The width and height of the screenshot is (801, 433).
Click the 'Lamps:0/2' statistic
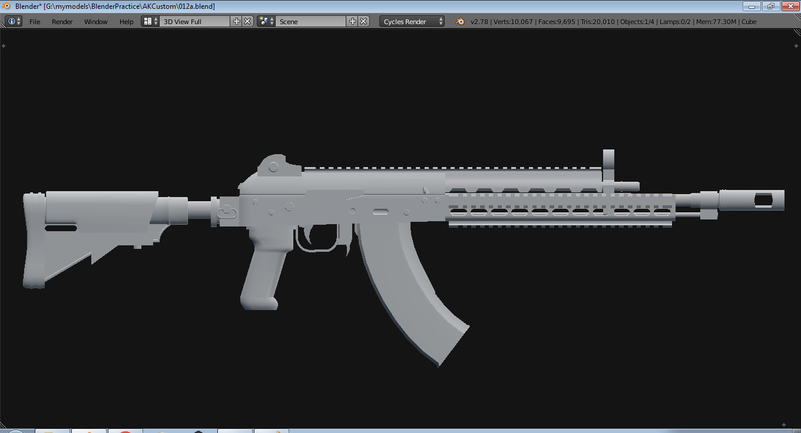675,22
